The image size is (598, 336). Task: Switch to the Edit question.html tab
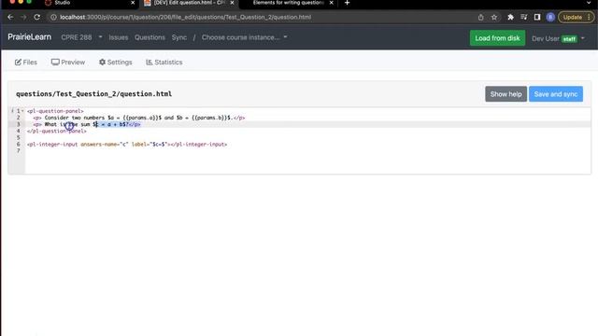click(189, 3)
